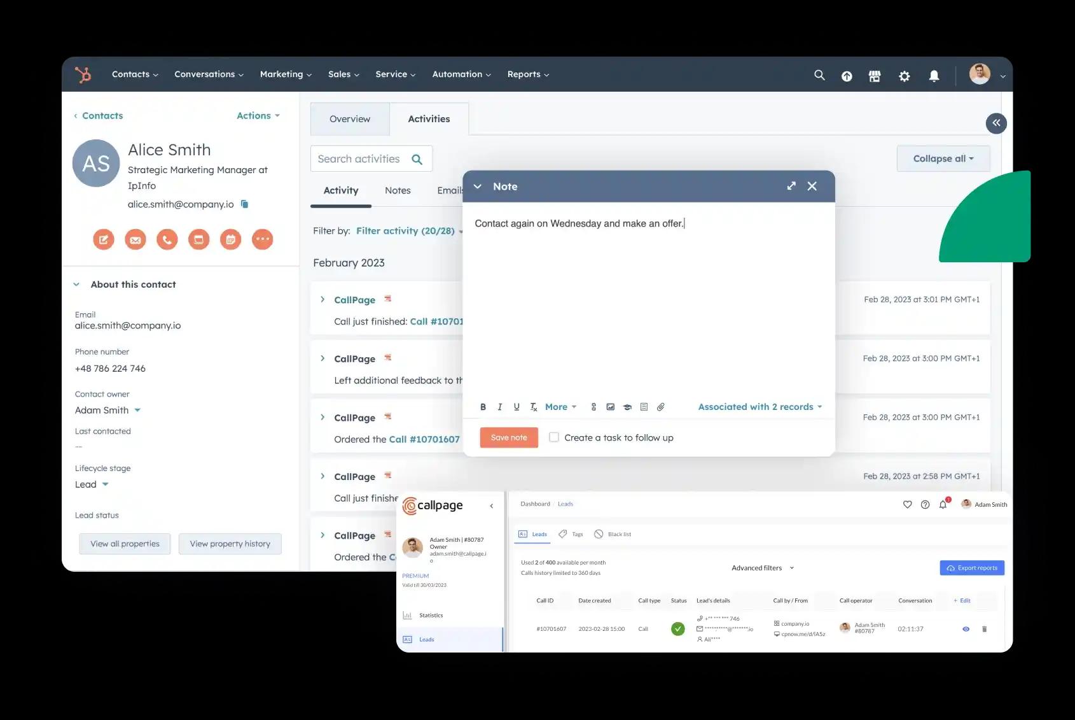Viewport: 1075px width, 720px height.
Task: Switch to the Overview tab
Action: (349, 119)
